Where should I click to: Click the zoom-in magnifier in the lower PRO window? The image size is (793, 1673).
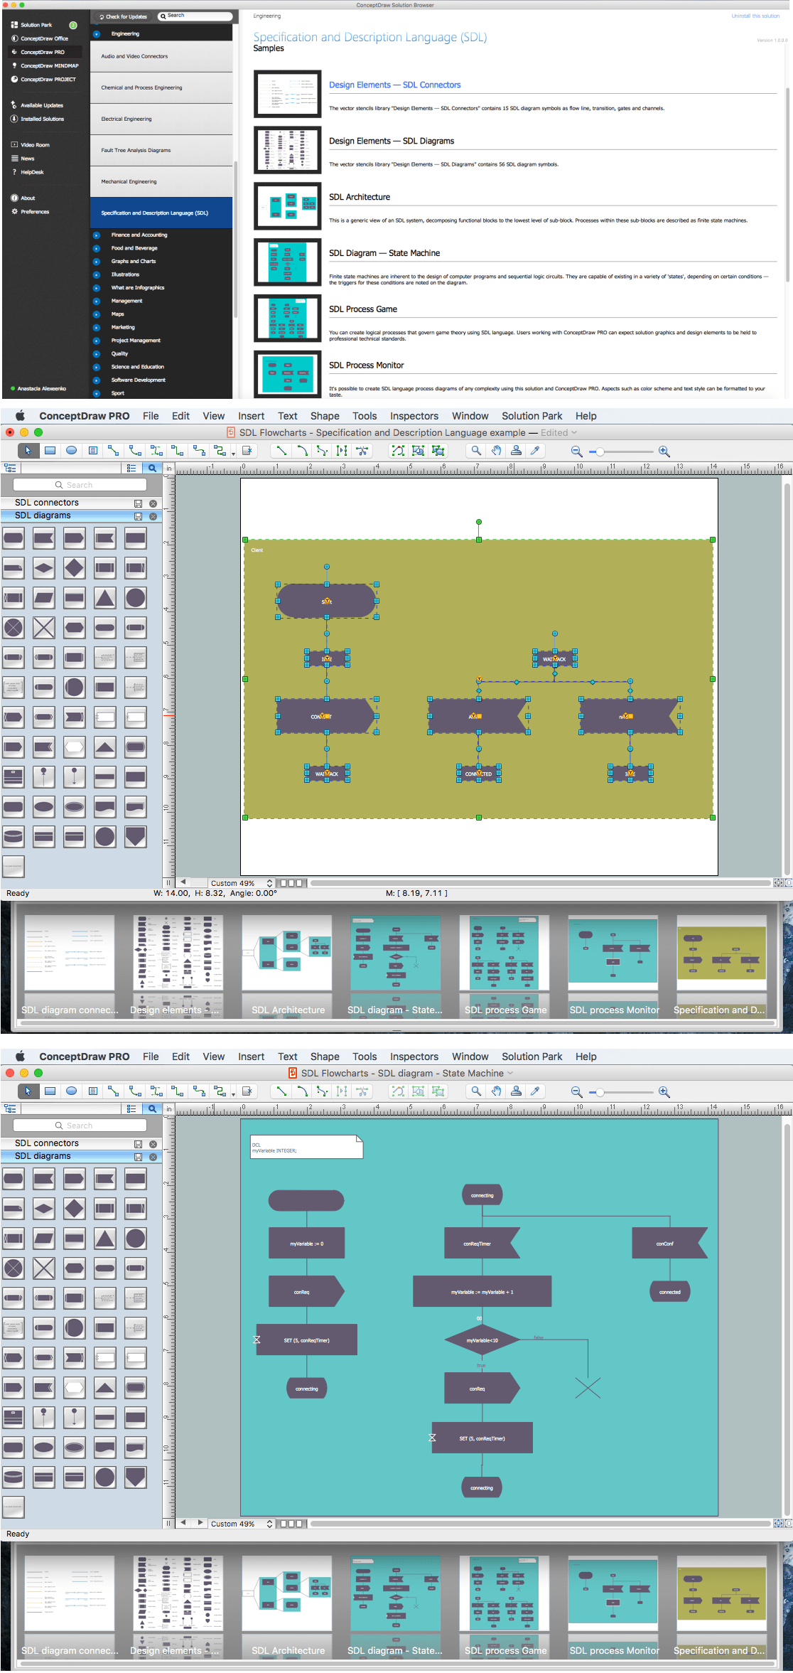click(664, 1092)
